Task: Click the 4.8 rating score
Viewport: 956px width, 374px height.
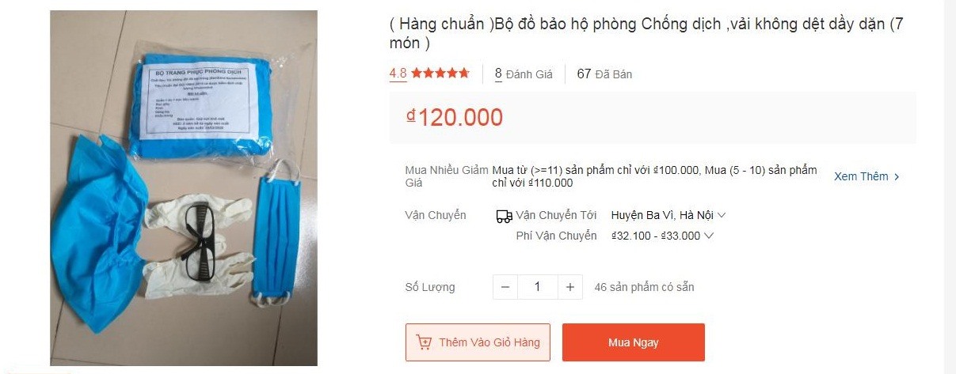Action: click(x=398, y=74)
